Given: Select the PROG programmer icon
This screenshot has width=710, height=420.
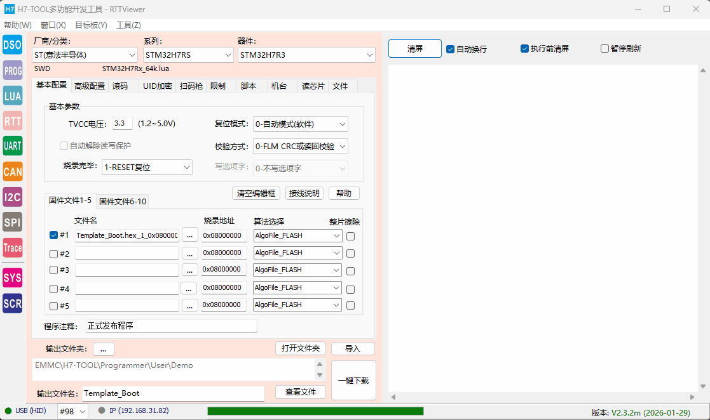Looking at the screenshot, I should click(12, 70).
